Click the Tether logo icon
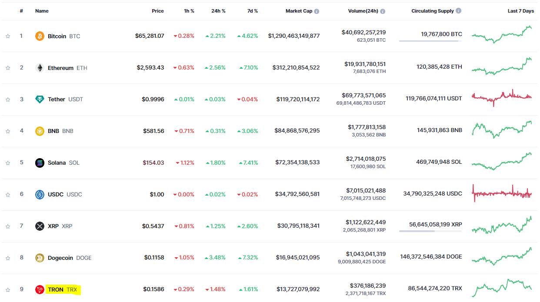The image size is (540, 302). [x=40, y=100]
